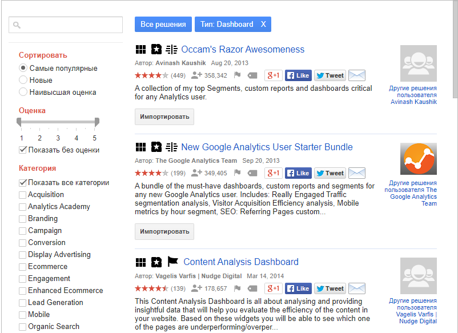Click the custom report icon for Starter Bundle
This screenshot has width=458, height=333.
[171, 147]
